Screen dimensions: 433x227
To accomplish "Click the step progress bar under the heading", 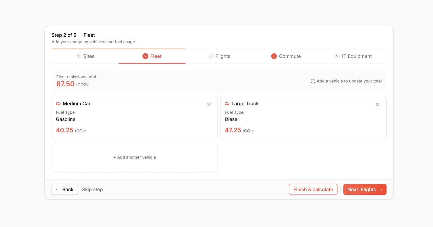I will click(219, 49).
